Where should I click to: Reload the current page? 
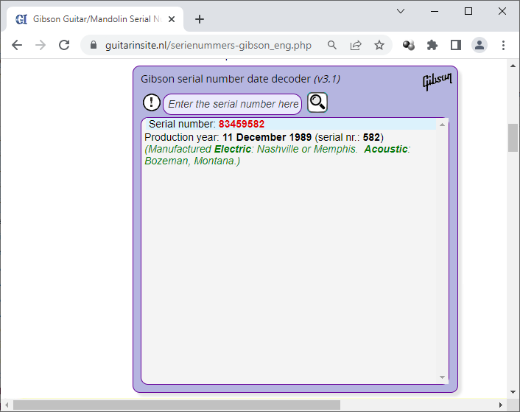point(64,45)
